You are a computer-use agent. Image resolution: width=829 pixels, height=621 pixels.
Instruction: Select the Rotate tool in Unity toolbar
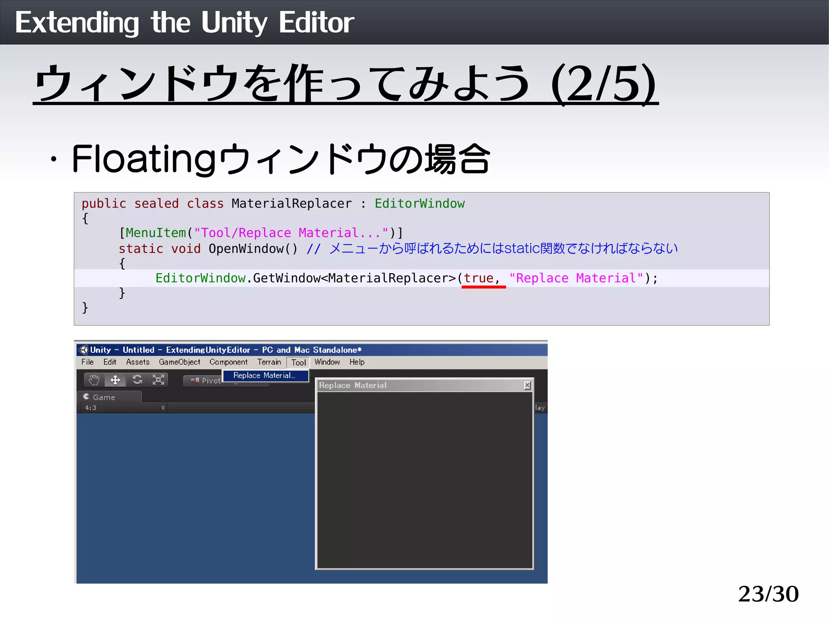click(x=137, y=380)
